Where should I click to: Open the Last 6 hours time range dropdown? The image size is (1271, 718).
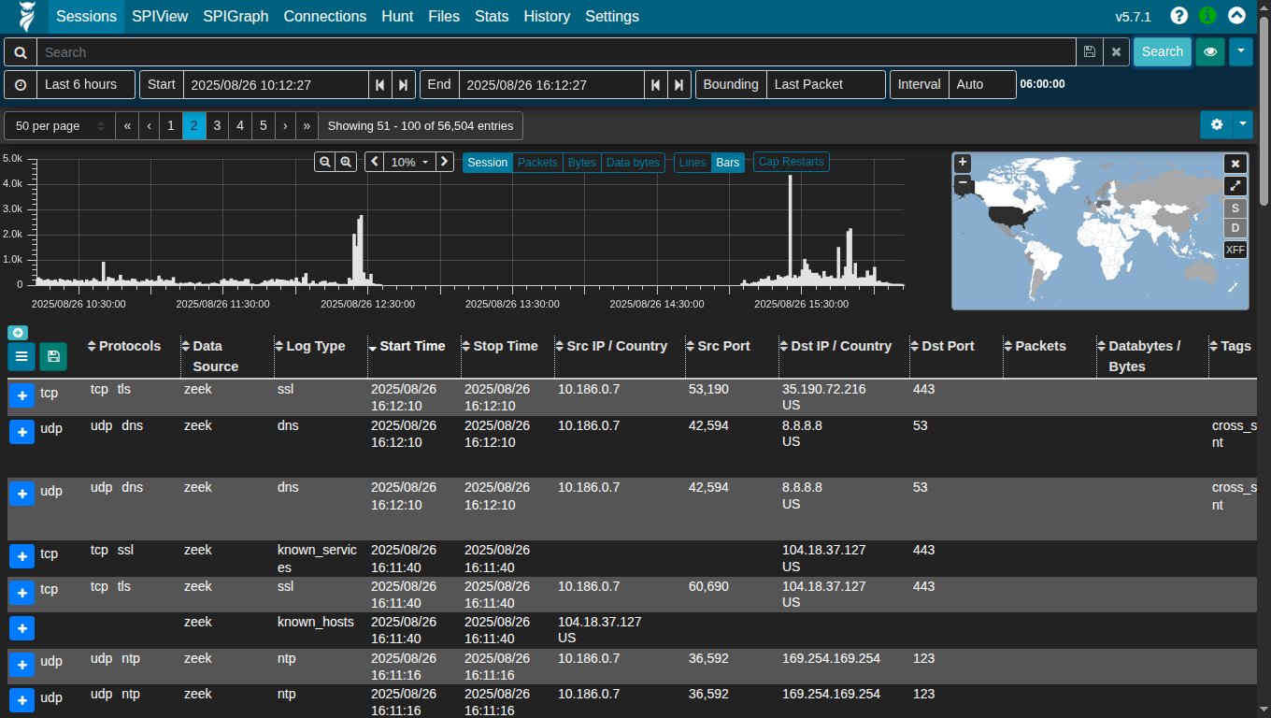[80, 84]
